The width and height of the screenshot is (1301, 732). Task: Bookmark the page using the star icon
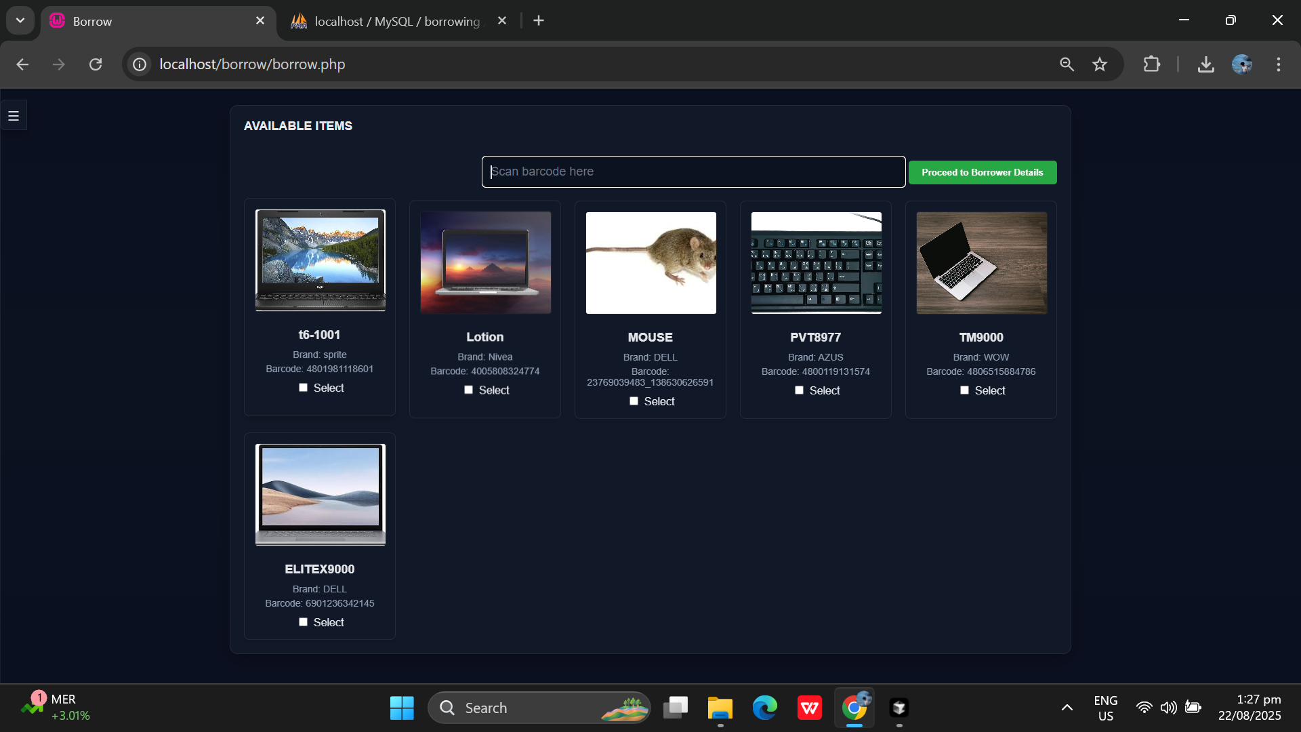pyautogui.click(x=1100, y=64)
